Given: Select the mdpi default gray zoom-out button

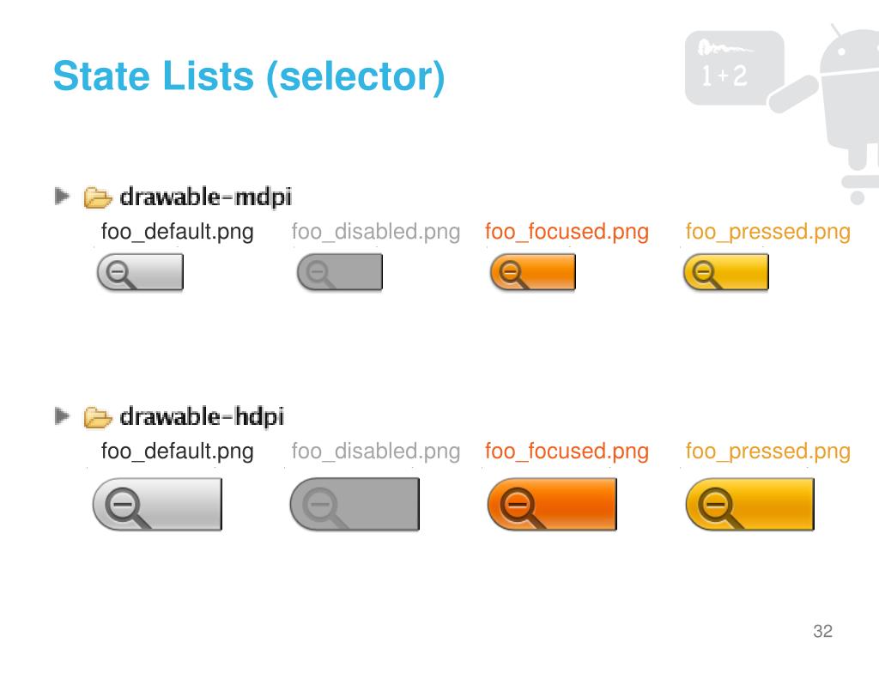Looking at the screenshot, I should [140, 272].
